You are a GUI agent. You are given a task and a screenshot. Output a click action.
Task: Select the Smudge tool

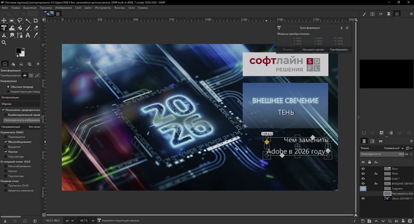[11, 35]
